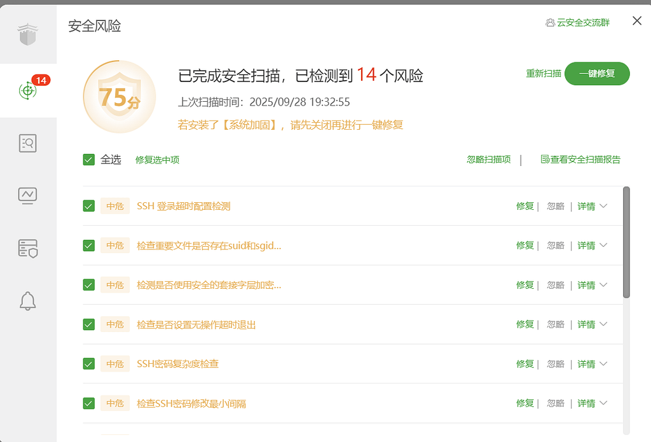Click the 75分 score shield badge

pyautogui.click(x=120, y=97)
